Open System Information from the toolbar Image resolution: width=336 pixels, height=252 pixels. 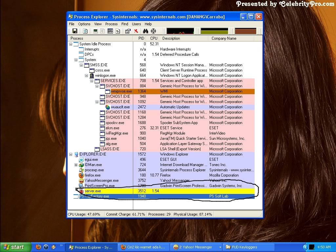coord(95,31)
